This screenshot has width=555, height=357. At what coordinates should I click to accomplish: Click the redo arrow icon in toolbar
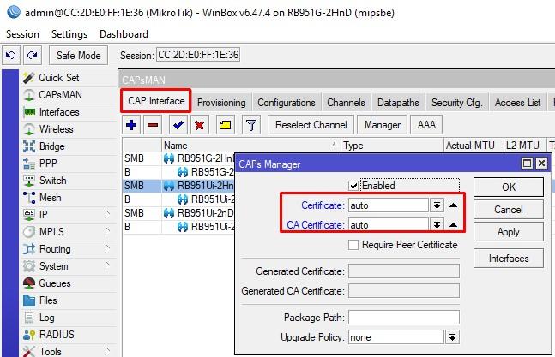pos(32,55)
